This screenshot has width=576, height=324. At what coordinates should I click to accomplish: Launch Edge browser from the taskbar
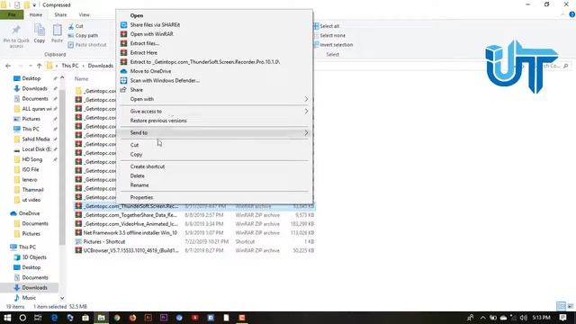[x=54, y=318]
